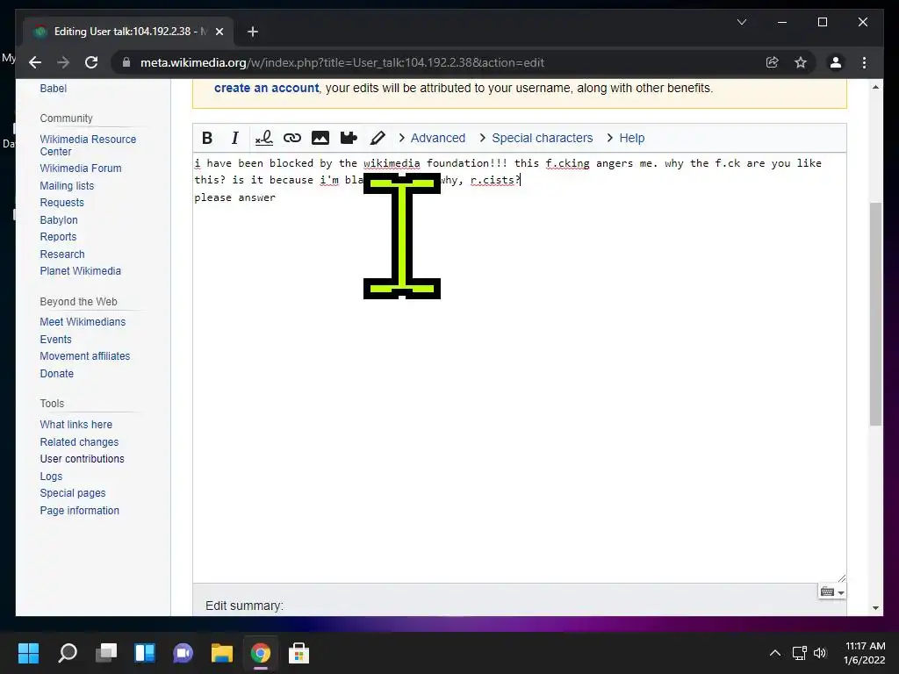Apply bold formatting in editor toolbar
This screenshot has width=899, height=674.
tap(207, 138)
